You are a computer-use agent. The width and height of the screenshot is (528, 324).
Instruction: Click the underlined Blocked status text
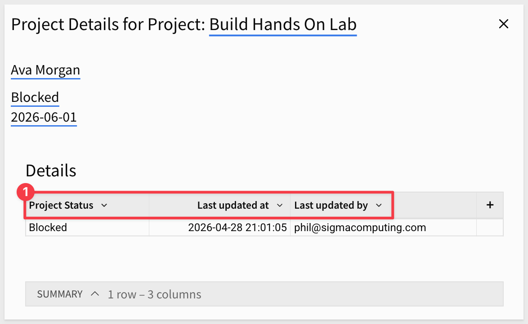point(35,97)
